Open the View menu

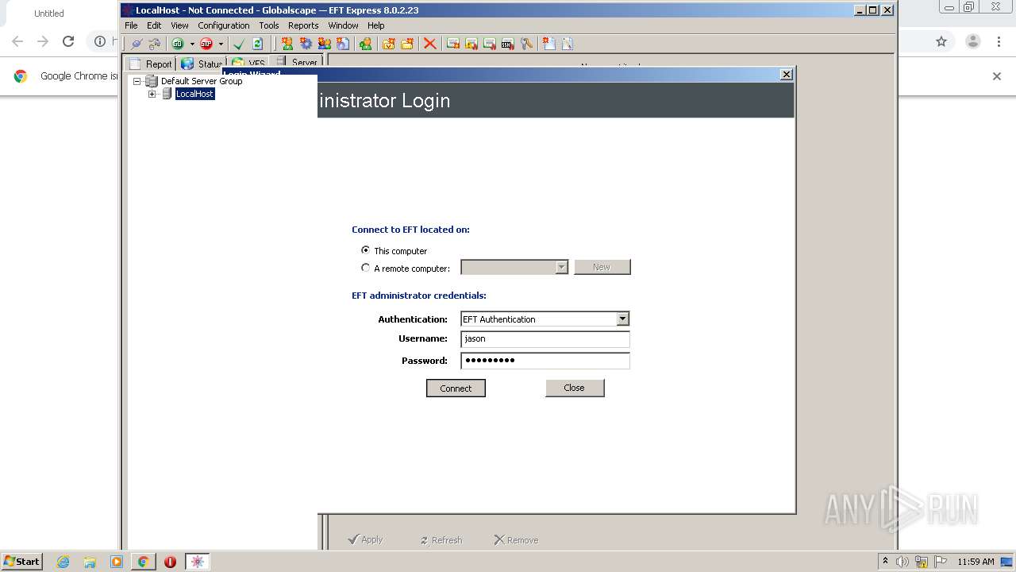179,25
